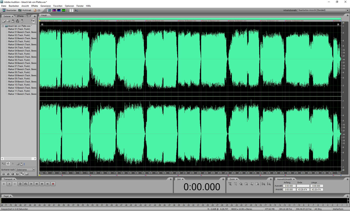Click the fast forward button
The height and width of the screenshot is (211, 350).
tap(42, 184)
